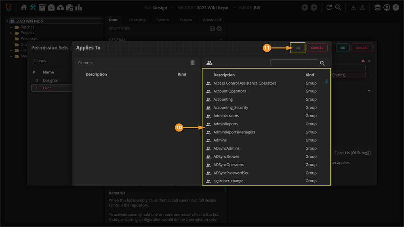The width and height of the screenshot is (404, 227).
Task: Expand the Projects tree folder
Action: tap(12, 33)
